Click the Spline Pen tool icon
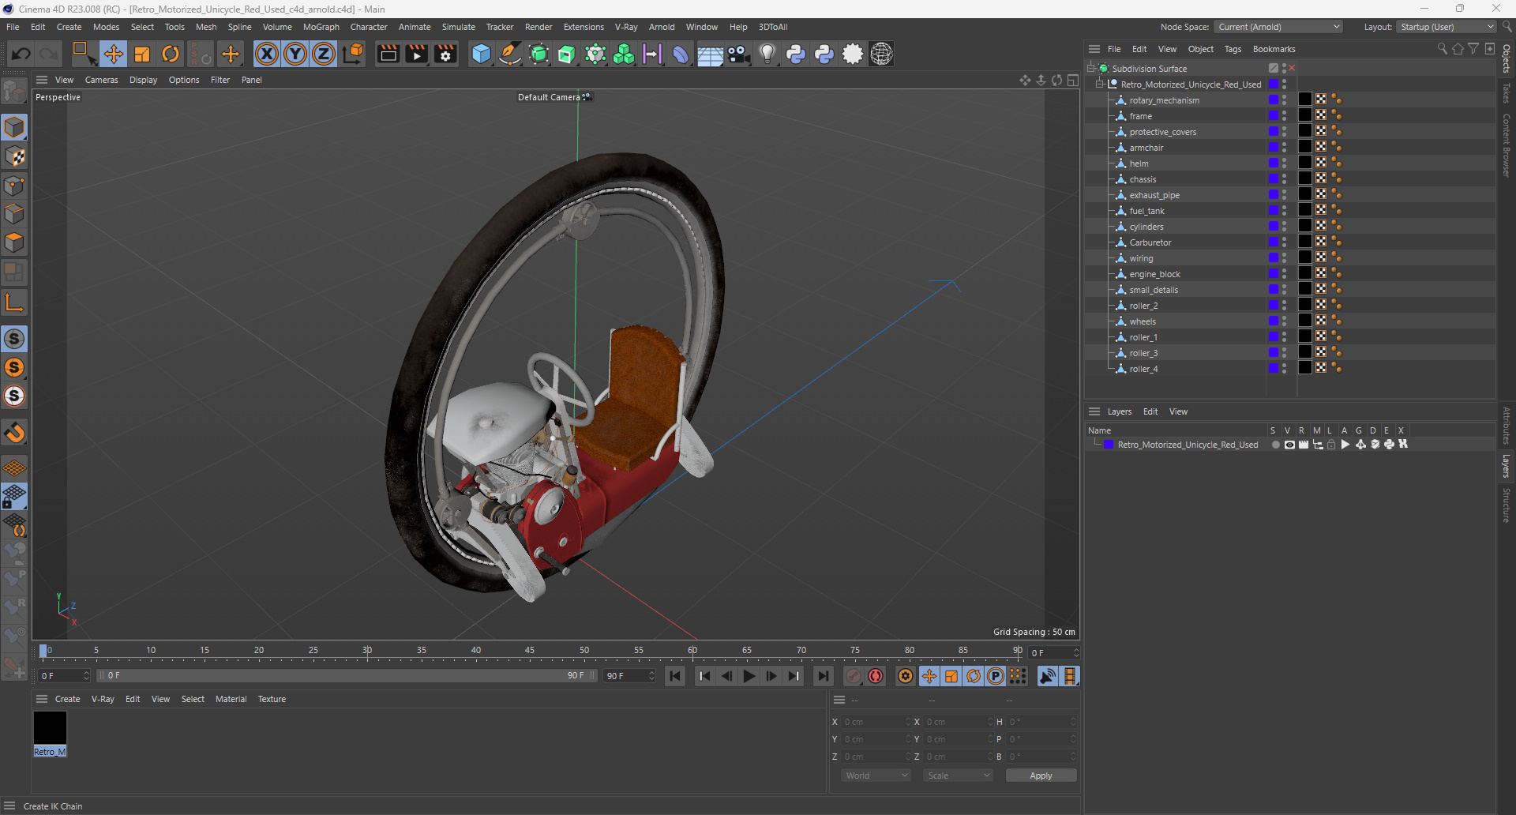This screenshot has width=1516, height=815. [x=510, y=54]
